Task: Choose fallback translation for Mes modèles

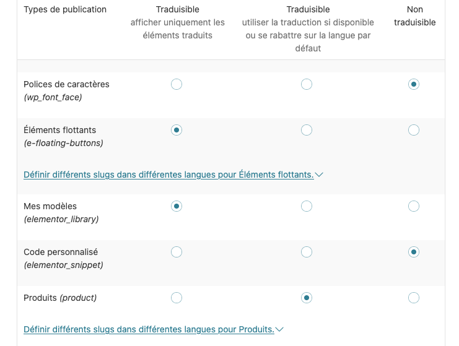Action: tap(306, 206)
